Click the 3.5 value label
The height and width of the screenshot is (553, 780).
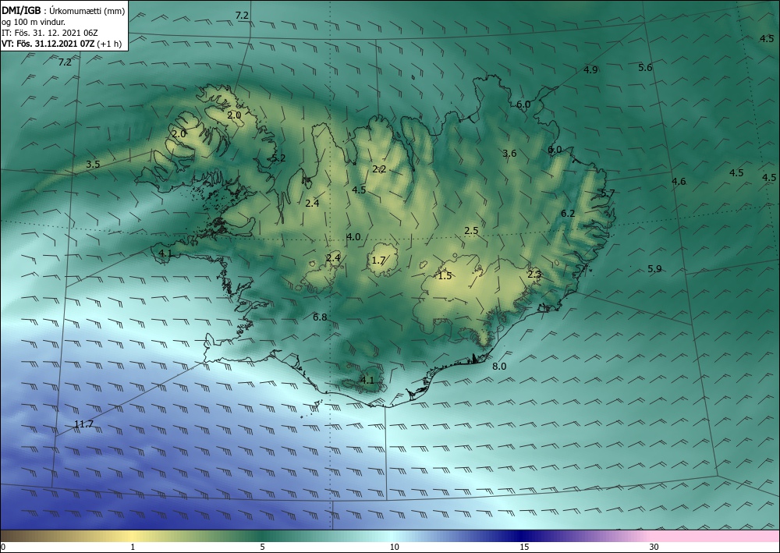tap(93, 164)
